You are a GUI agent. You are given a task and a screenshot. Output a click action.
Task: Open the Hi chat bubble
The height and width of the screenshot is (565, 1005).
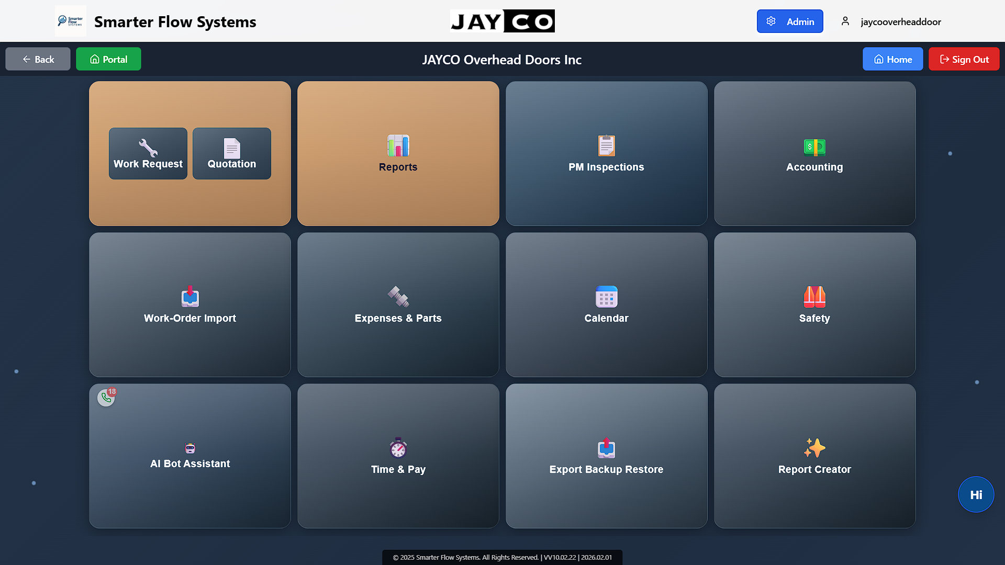tap(976, 494)
